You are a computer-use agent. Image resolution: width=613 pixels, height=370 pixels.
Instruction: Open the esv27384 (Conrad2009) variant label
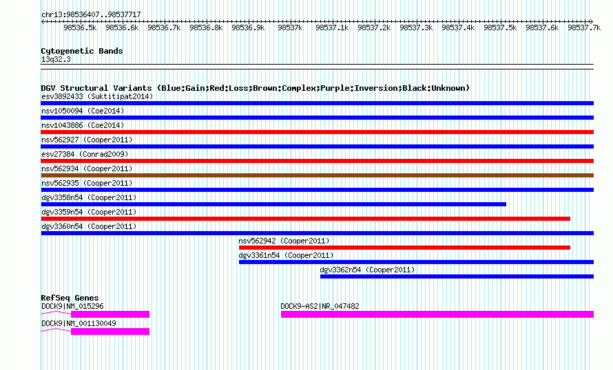pos(85,154)
